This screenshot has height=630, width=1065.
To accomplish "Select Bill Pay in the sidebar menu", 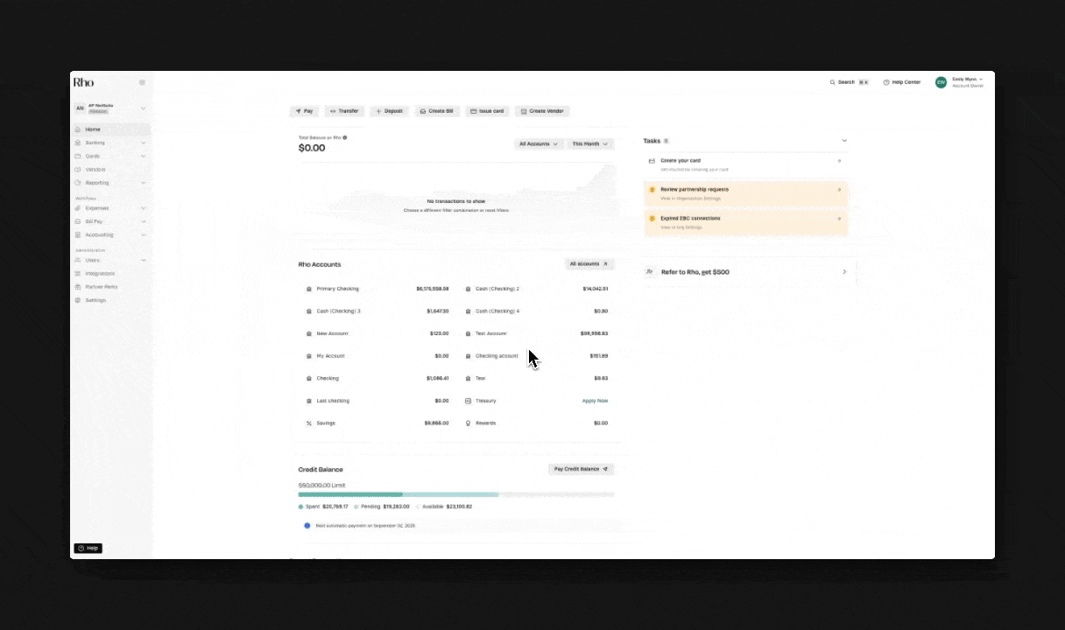I will 94,221.
